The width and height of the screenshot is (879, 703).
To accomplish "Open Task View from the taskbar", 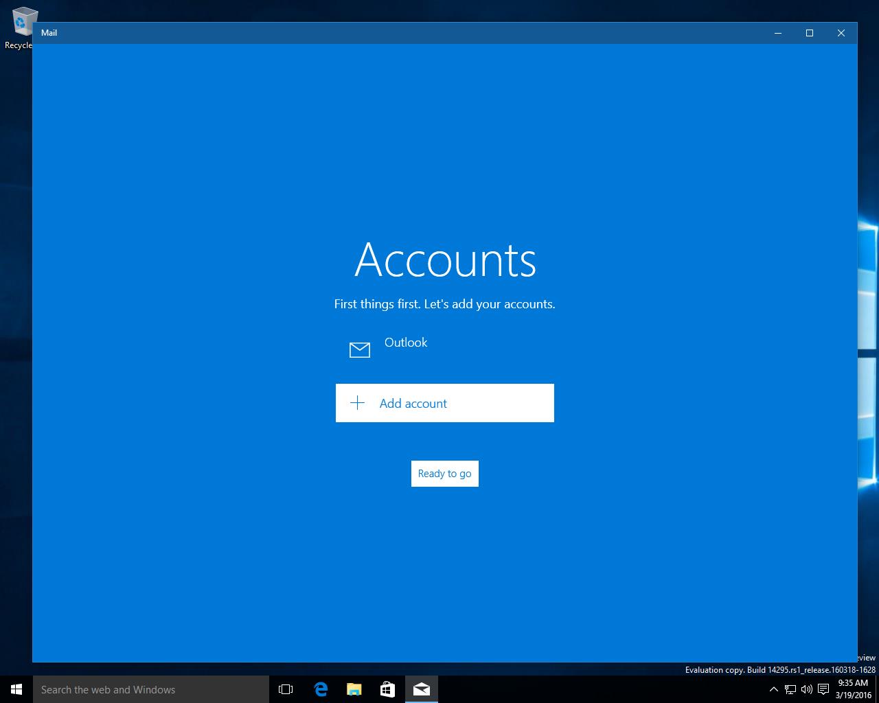I will coord(286,689).
